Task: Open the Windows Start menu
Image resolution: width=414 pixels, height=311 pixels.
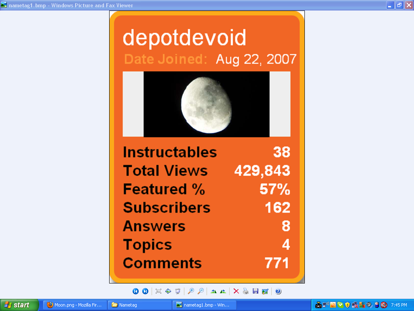Action: click(19, 305)
